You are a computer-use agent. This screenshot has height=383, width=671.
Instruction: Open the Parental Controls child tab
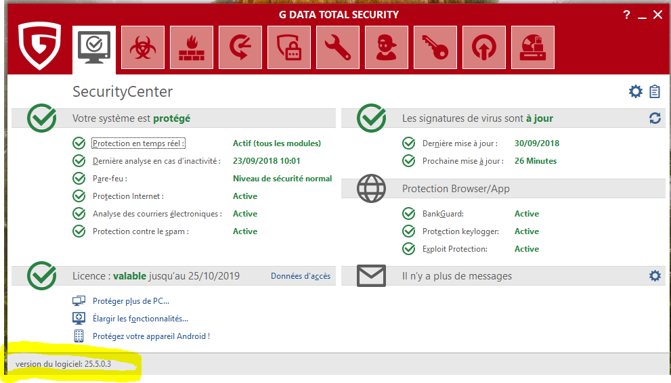pos(387,47)
